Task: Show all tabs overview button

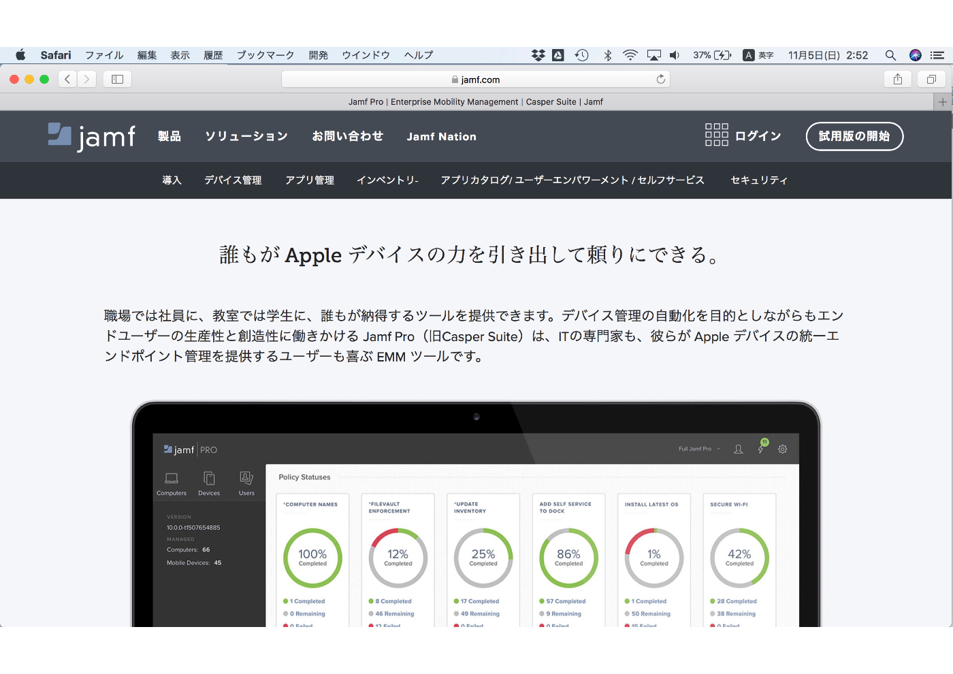Action: coord(931,79)
